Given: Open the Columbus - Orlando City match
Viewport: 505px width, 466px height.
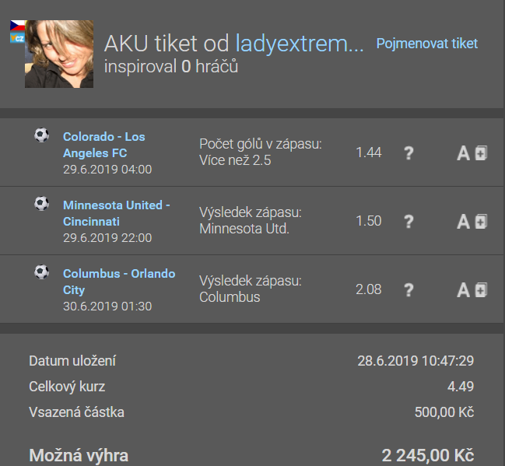Looking at the screenshot, I should [118, 282].
